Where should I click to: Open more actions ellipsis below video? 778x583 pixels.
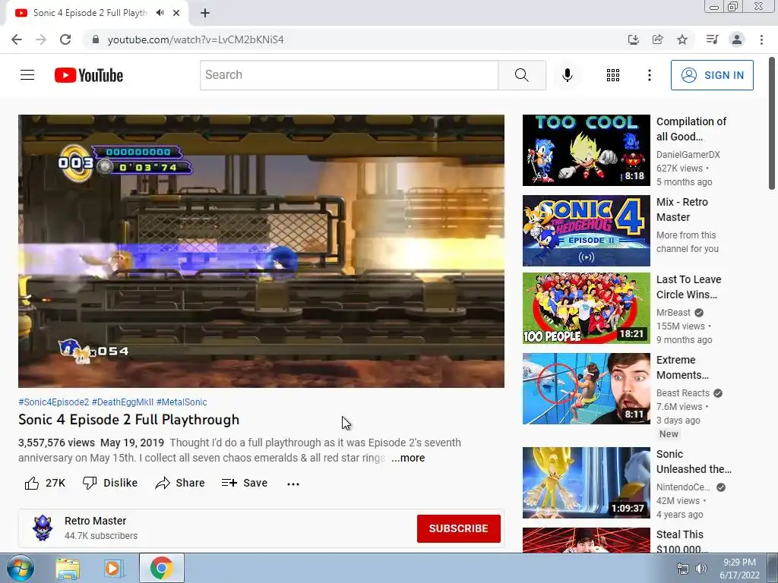tap(293, 484)
